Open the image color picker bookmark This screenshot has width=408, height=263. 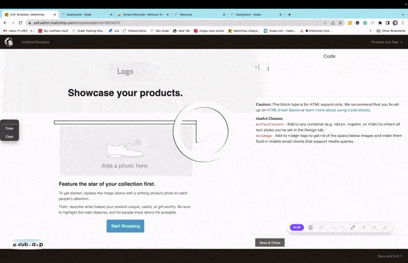pyautogui.click(x=209, y=31)
